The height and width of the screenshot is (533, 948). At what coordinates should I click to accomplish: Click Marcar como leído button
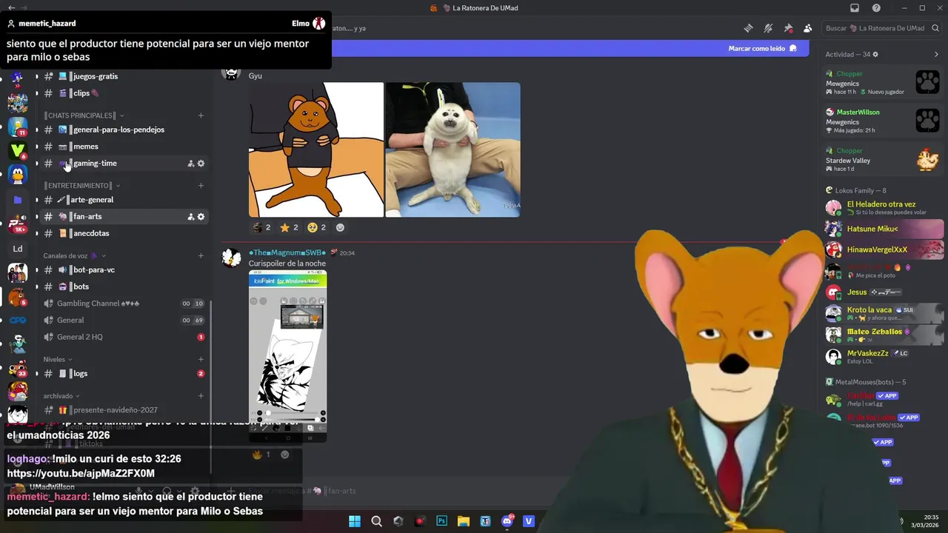click(762, 48)
